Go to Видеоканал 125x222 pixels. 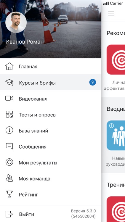click(51, 98)
